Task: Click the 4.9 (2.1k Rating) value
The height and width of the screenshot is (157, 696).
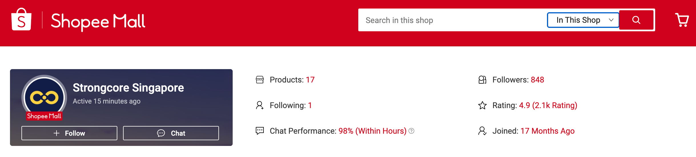Action: [x=548, y=105]
